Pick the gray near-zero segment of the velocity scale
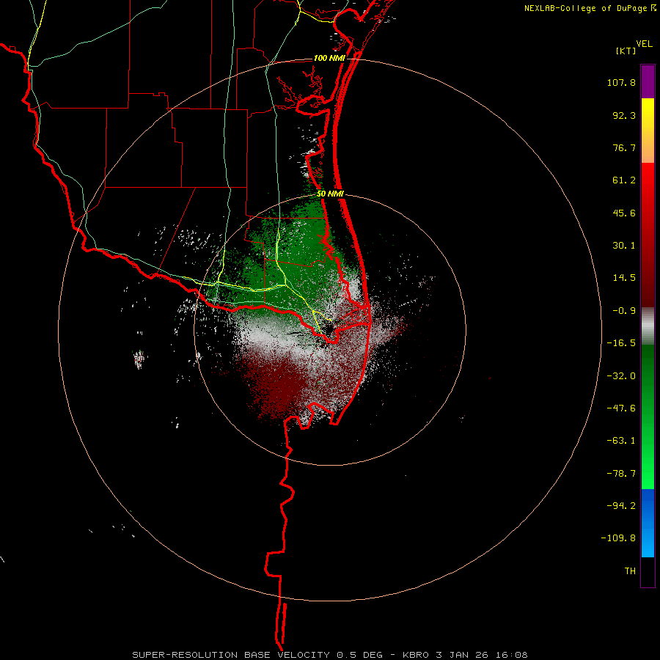The width and height of the screenshot is (660, 660). (648, 326)
